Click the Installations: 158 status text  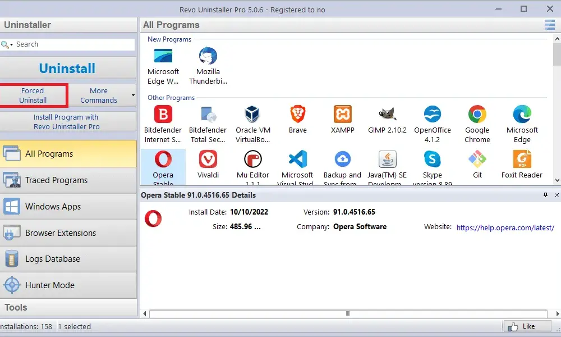click(x=26, y=327)
